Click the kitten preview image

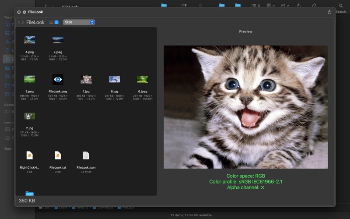(x=245, y=107)
